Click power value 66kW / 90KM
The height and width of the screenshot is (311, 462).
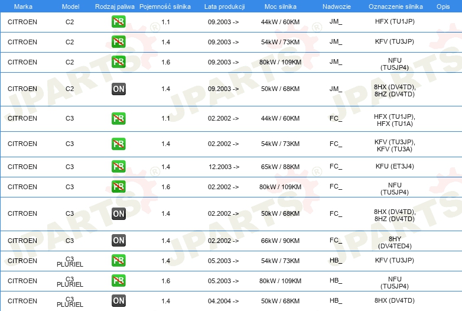[280, 241]
